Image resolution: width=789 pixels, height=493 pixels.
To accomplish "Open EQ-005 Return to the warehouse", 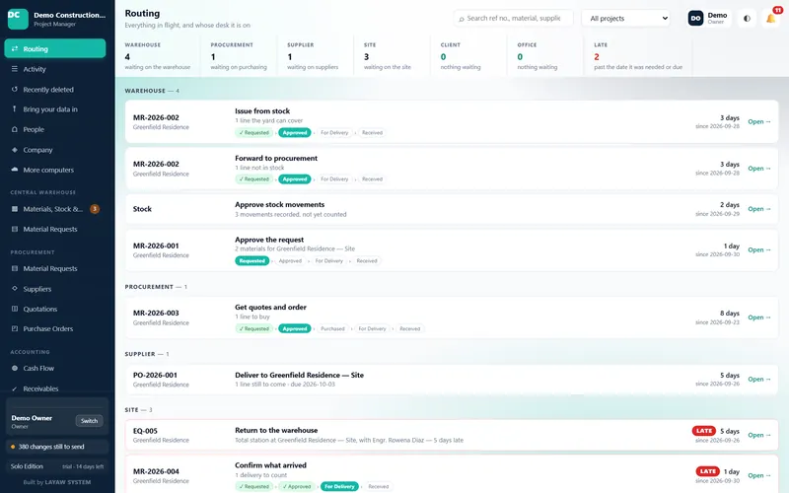I will click(758, 435).
